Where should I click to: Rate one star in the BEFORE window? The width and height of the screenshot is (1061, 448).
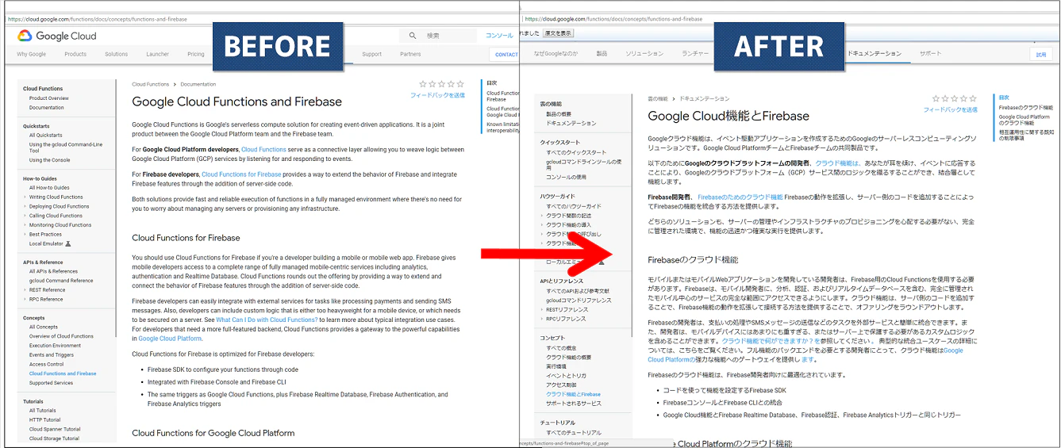(423, 84)
